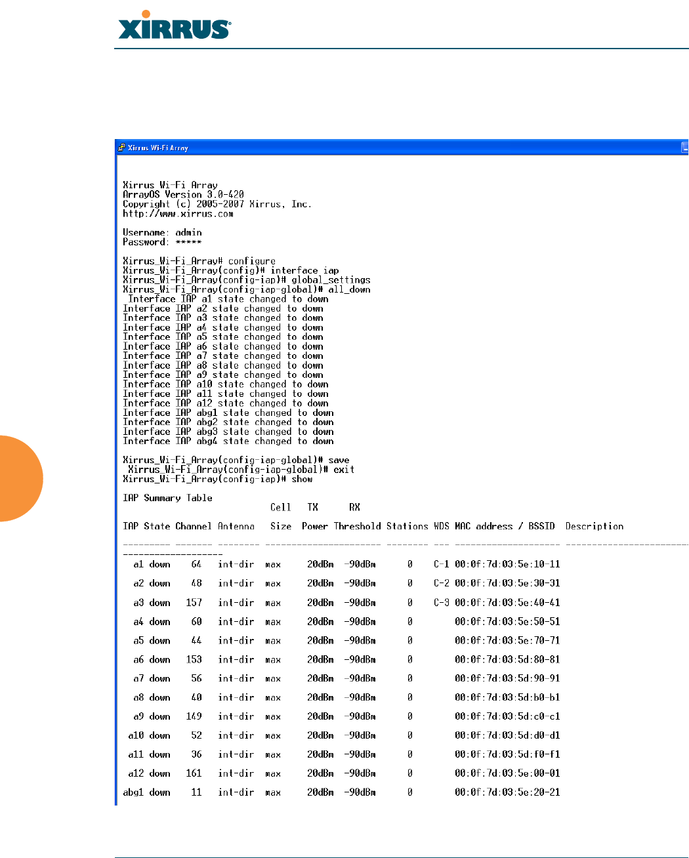The width and height of the screenshot is (689, 858).
Task: Click the 'abg1 down' state entry
Action: tap(146, 793)
